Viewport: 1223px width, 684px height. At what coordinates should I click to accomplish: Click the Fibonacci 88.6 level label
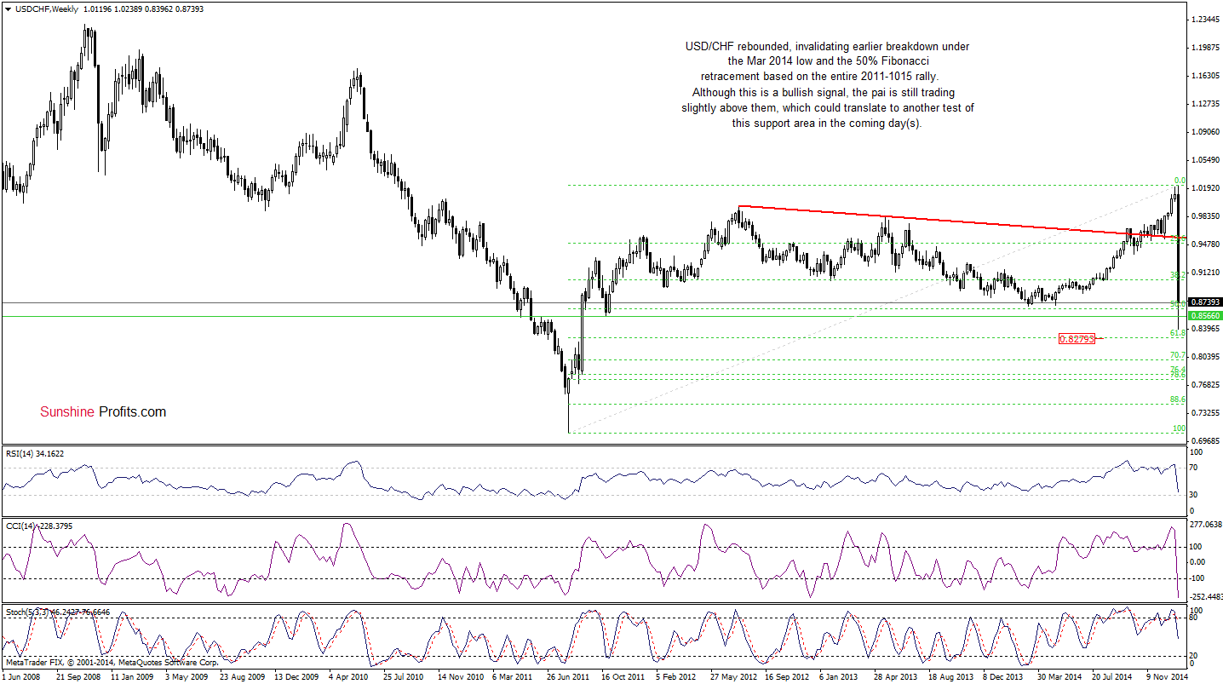(x=1179, y=399)
